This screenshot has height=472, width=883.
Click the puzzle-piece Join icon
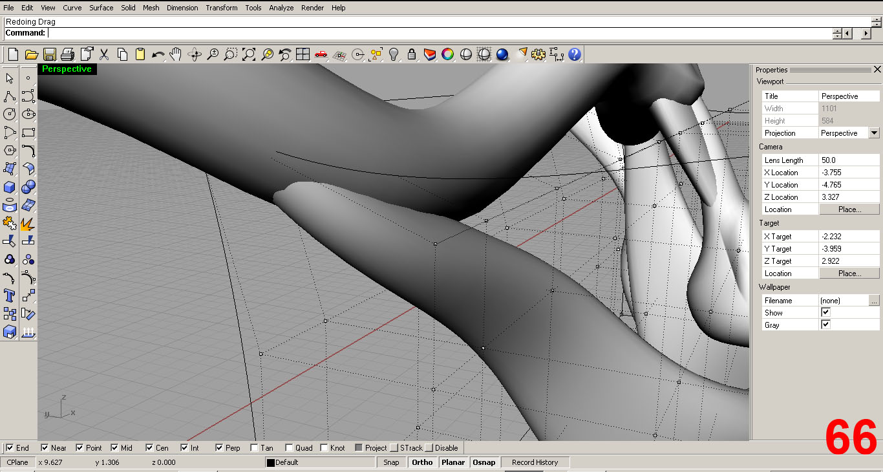(10, 224)
